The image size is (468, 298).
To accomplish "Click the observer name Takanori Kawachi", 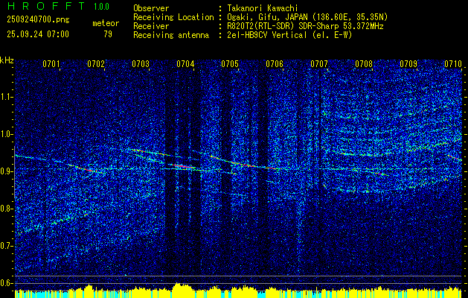I will pos(263,8).
